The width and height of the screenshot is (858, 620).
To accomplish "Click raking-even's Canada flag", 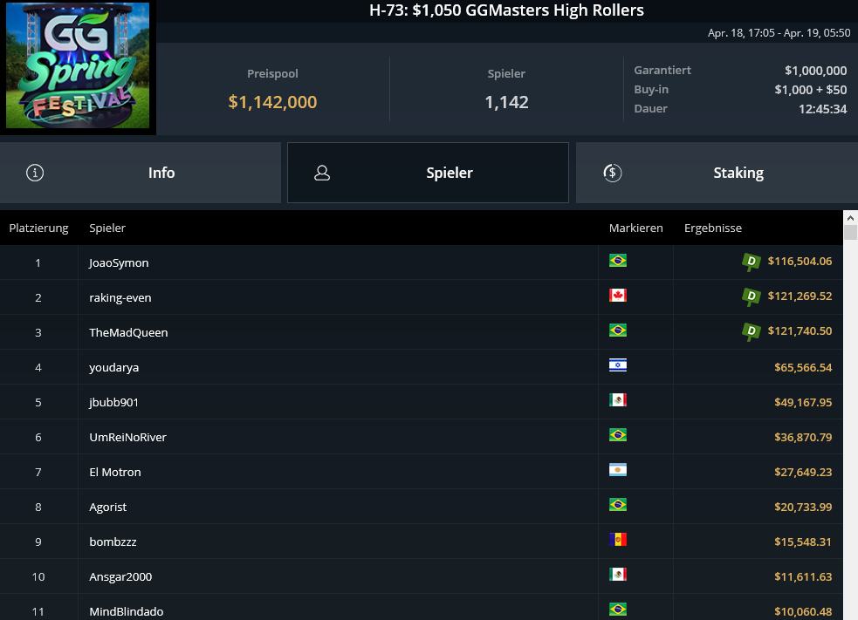I will 618,296.
